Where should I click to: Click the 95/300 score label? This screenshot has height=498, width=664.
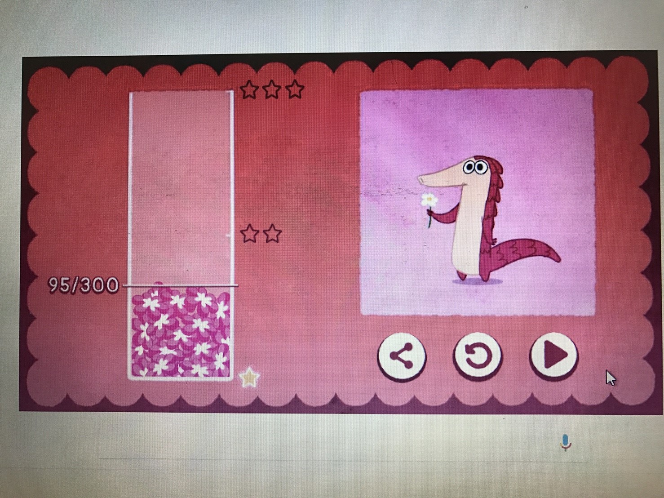point(84,285)
